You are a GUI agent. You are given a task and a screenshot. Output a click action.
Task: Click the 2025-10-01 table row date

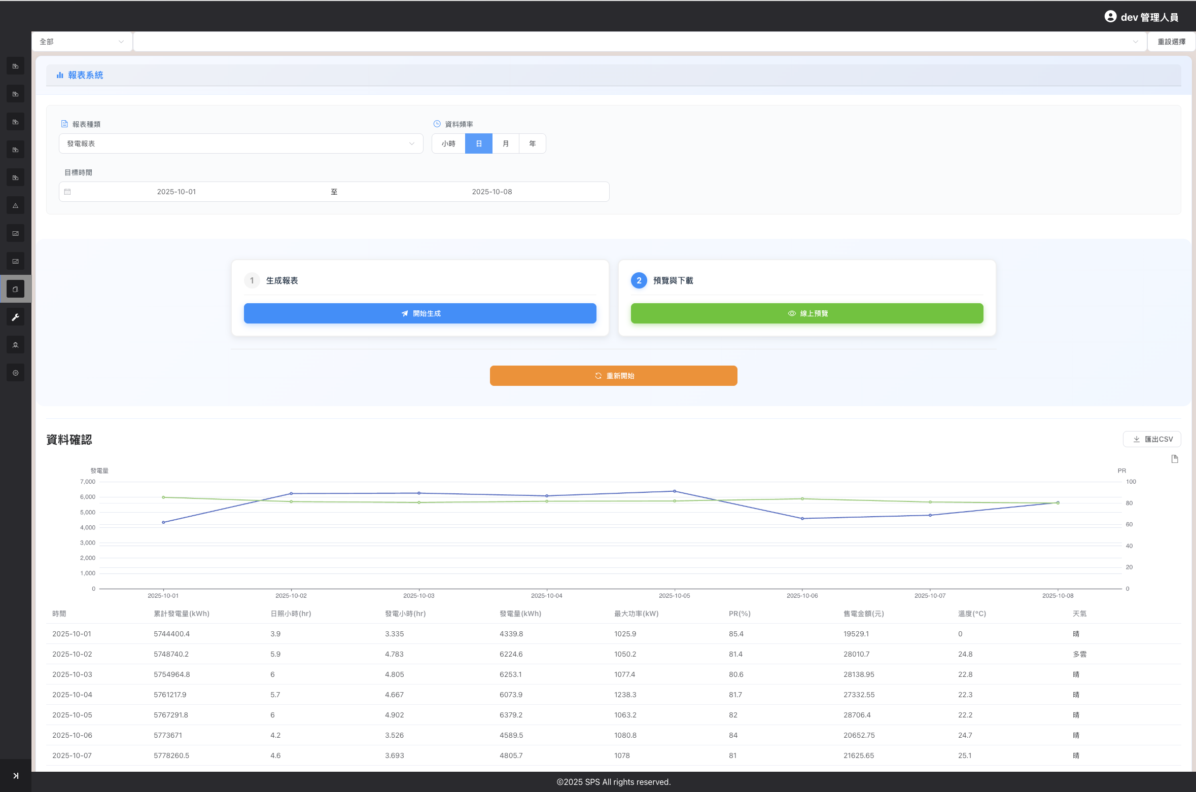72,634
